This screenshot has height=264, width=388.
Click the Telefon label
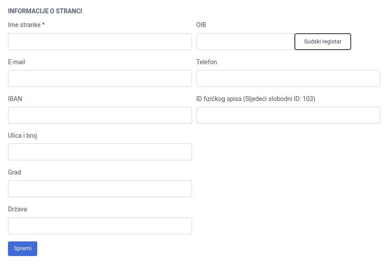click(x=207, y=62)
